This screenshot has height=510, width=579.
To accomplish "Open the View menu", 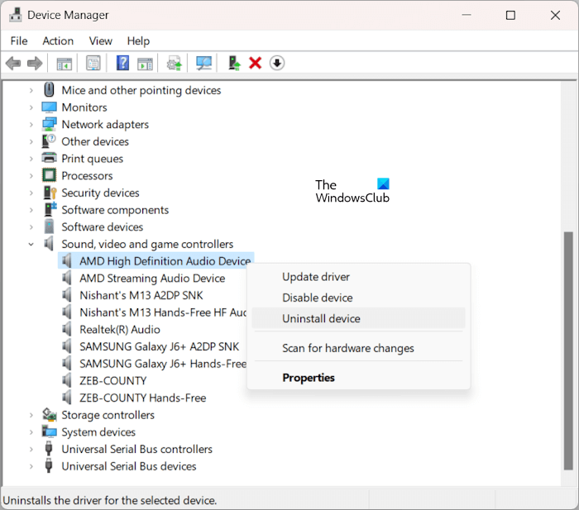I will click(x=100, y=41).
